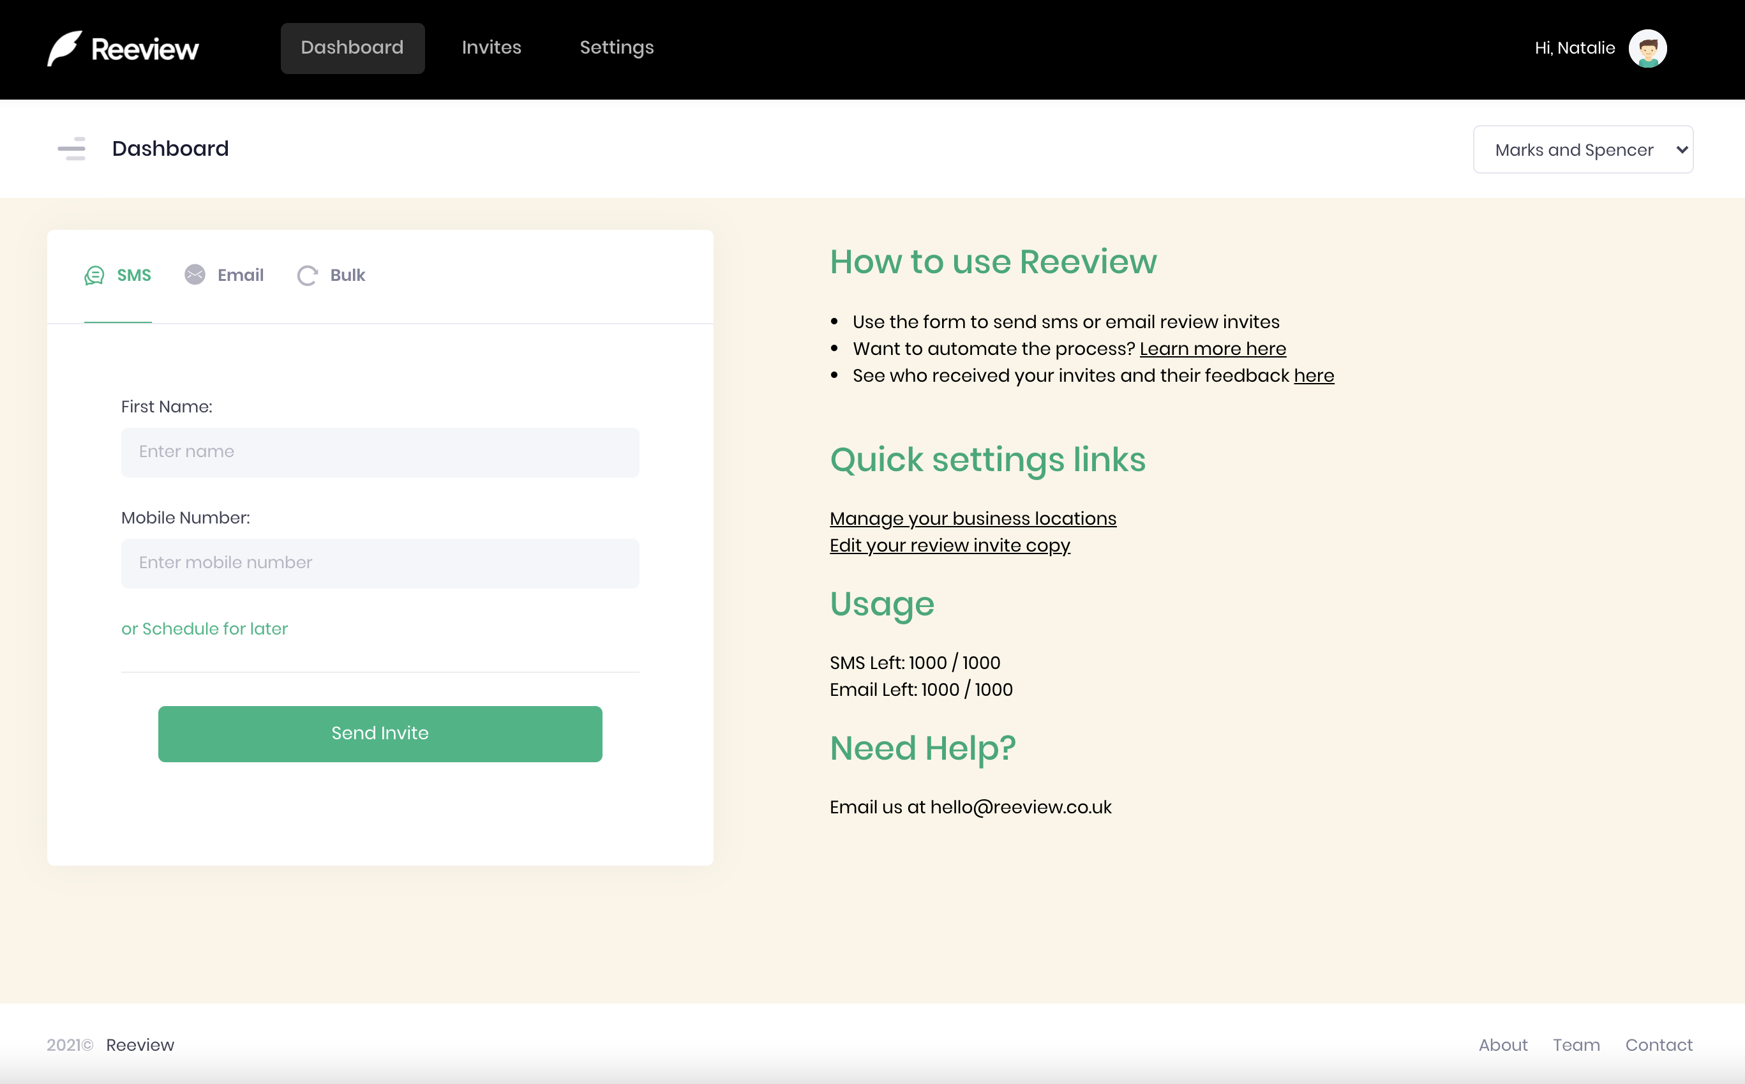Open Natalie's user avatar
Viewport: 1745px width, 1084px height.
point(1647,48)
